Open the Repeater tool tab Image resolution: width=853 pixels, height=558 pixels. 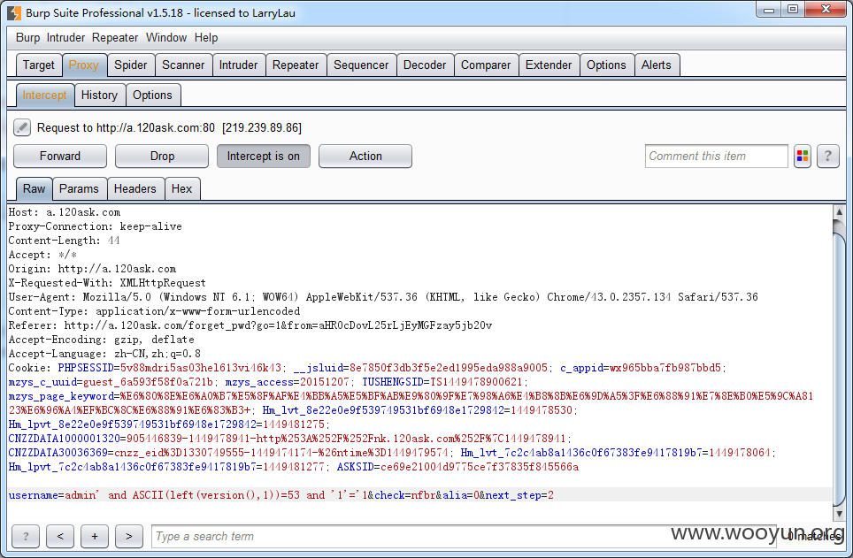tap(296, 65)
